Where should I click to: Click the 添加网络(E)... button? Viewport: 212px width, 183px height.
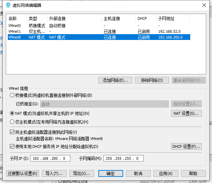coord(115,80)
